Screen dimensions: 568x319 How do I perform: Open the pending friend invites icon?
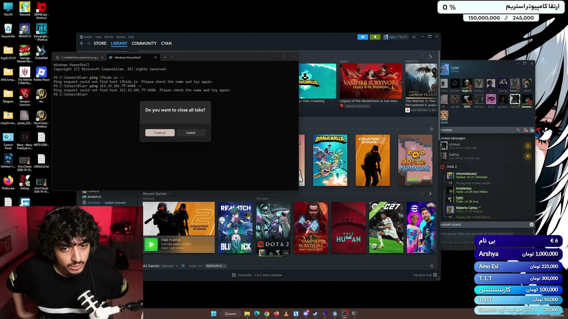point(526,130)
